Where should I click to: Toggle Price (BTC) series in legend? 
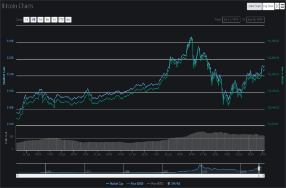[x=155, y=183]
